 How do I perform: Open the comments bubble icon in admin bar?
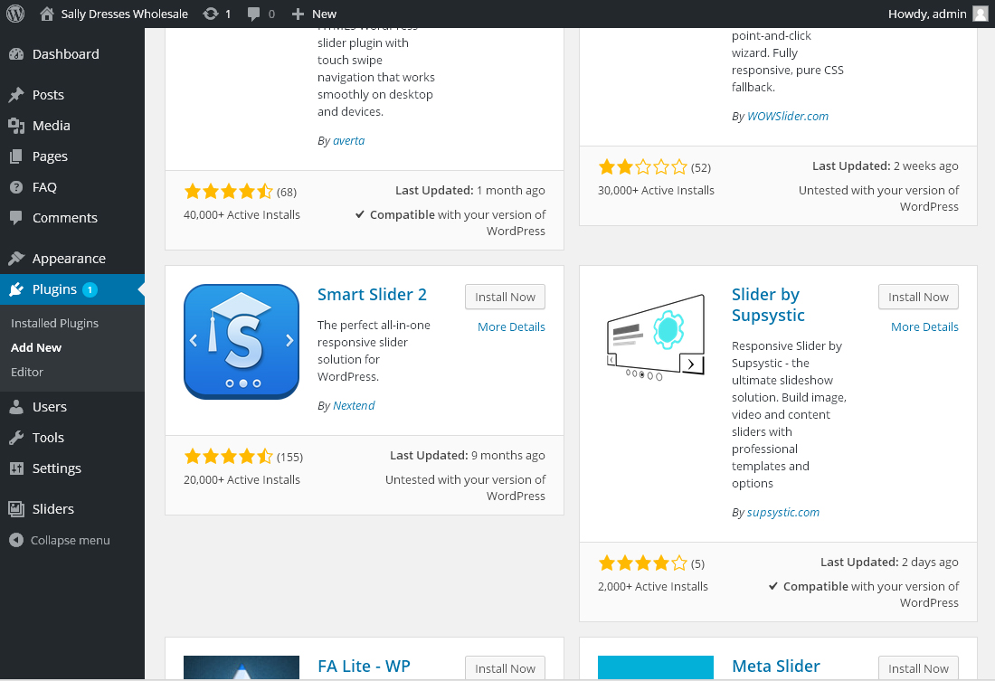tap(253, 14)
